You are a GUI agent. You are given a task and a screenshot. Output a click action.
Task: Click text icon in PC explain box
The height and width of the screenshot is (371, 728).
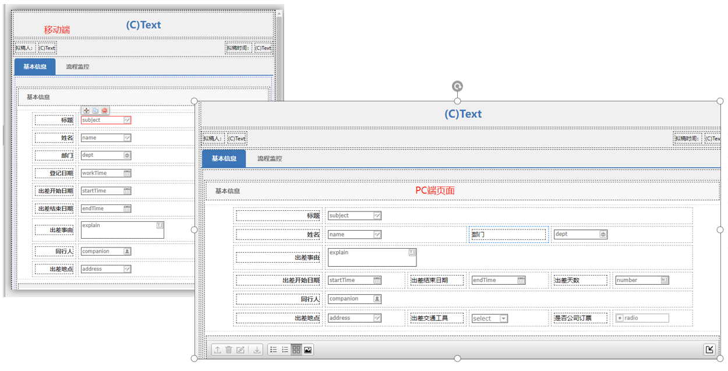coord(412,253)
